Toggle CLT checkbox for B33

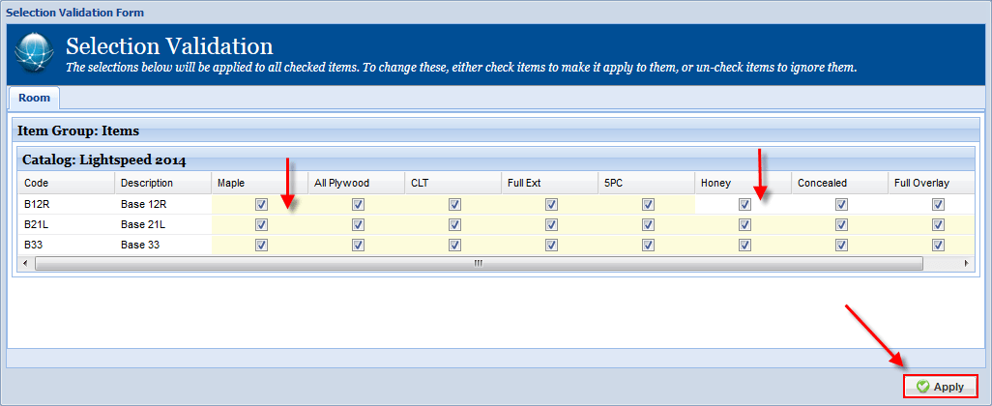tap(454, 245)
